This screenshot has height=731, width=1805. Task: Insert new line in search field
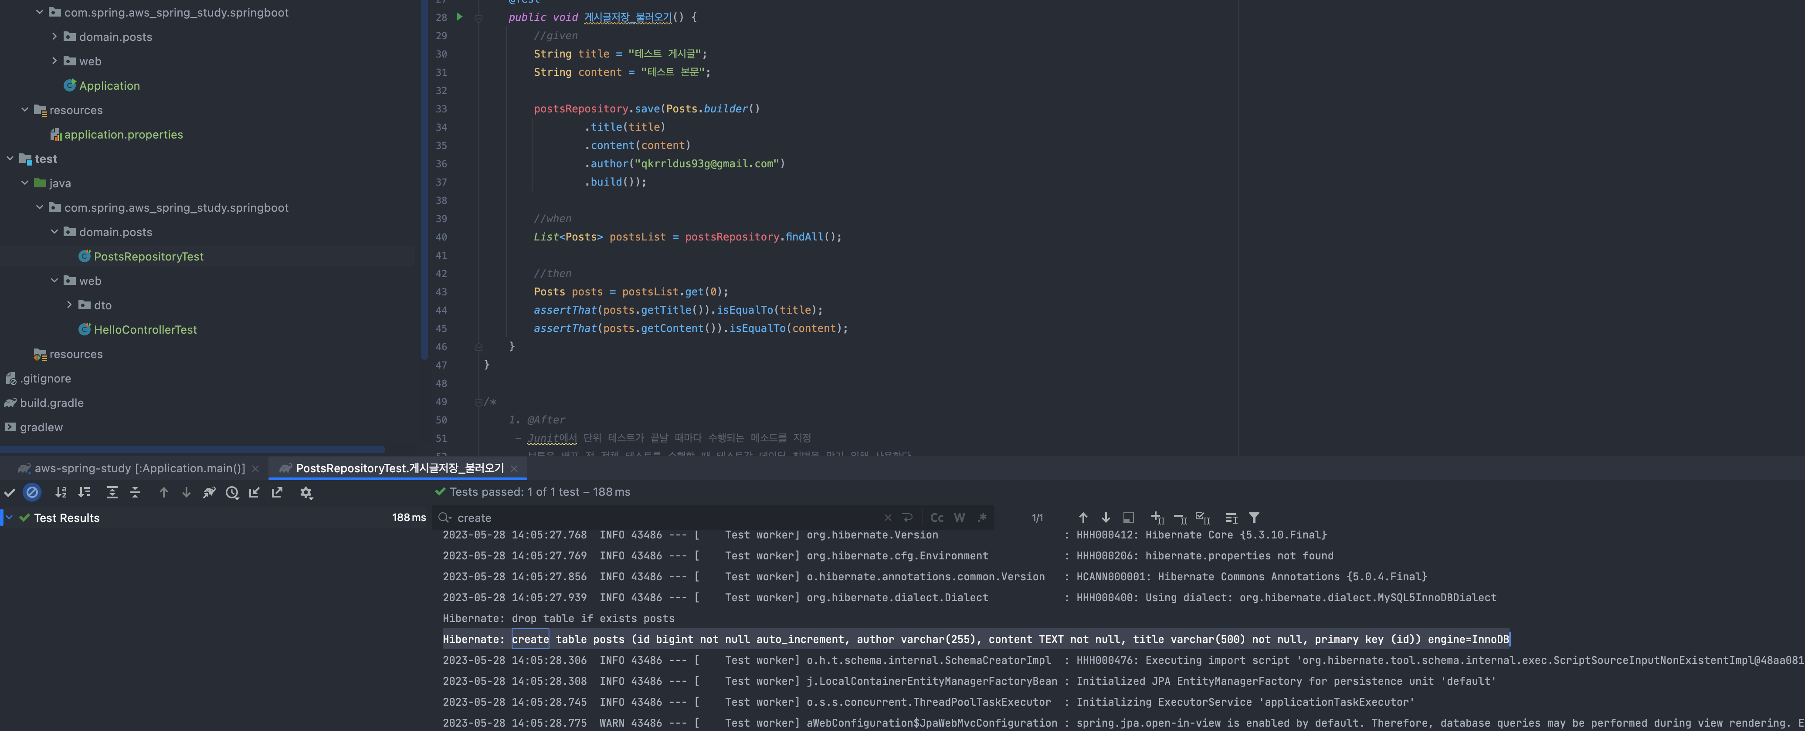pyautogui.click(x=908, y=518)
